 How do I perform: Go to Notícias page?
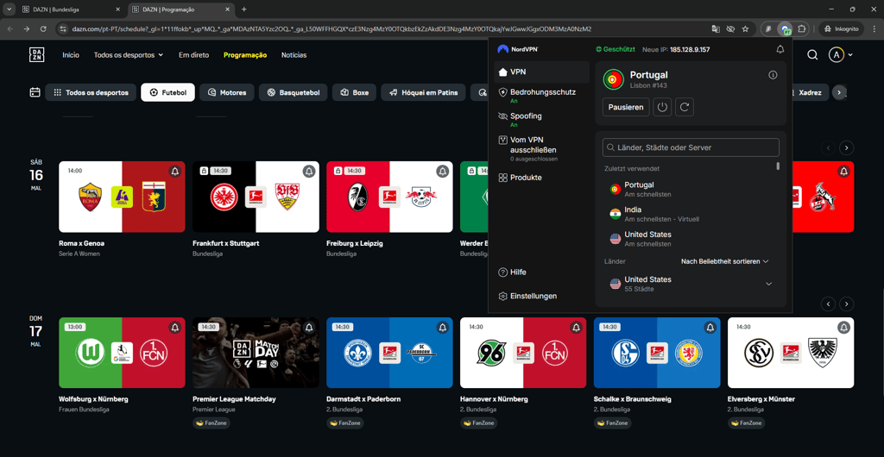point(294,55)
